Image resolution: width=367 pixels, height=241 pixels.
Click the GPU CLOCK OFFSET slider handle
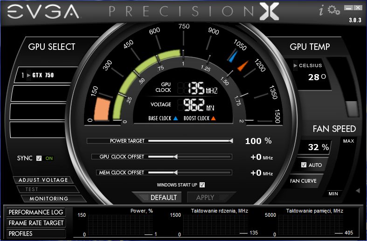[175, 157]
